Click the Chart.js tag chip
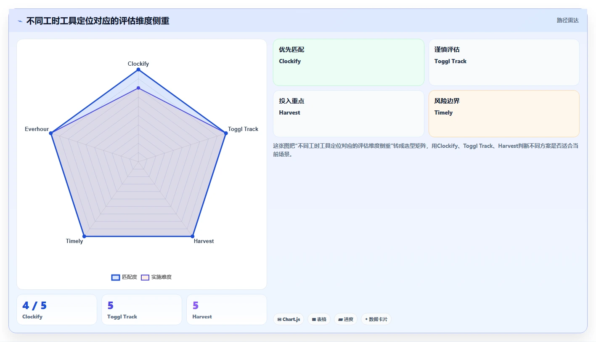This screenshot has width=596, height=342. coord(289,319)
